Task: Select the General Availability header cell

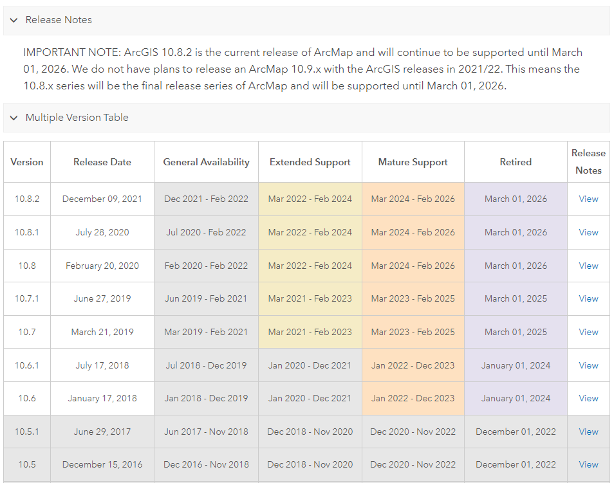Action: click(206, 161)
